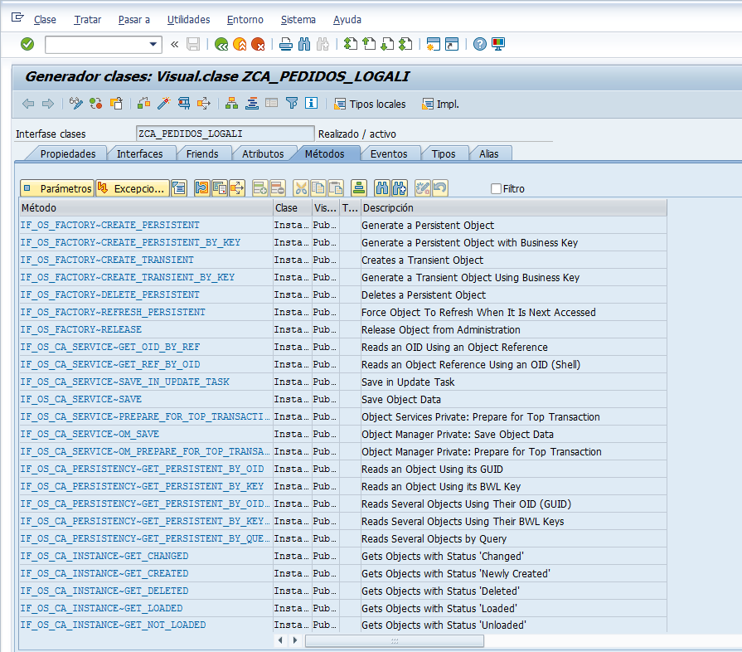Click the Display/Change pencil-glasses icon
The width and height of the screenshot is (742, 652).
pyautogui.click(x=75, y=103)
